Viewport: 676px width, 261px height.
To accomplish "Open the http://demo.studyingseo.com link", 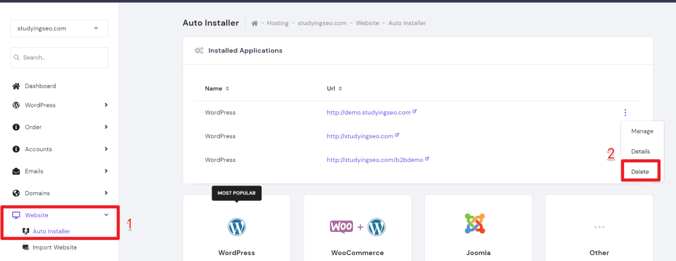I will (368, 113).
